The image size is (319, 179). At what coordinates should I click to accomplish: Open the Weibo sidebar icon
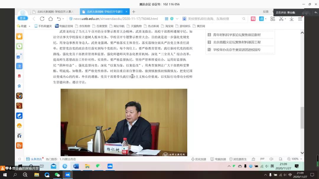point(19,76)
